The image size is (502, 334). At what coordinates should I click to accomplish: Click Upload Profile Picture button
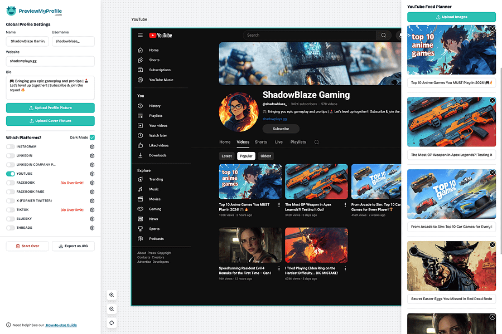(50, 107)
